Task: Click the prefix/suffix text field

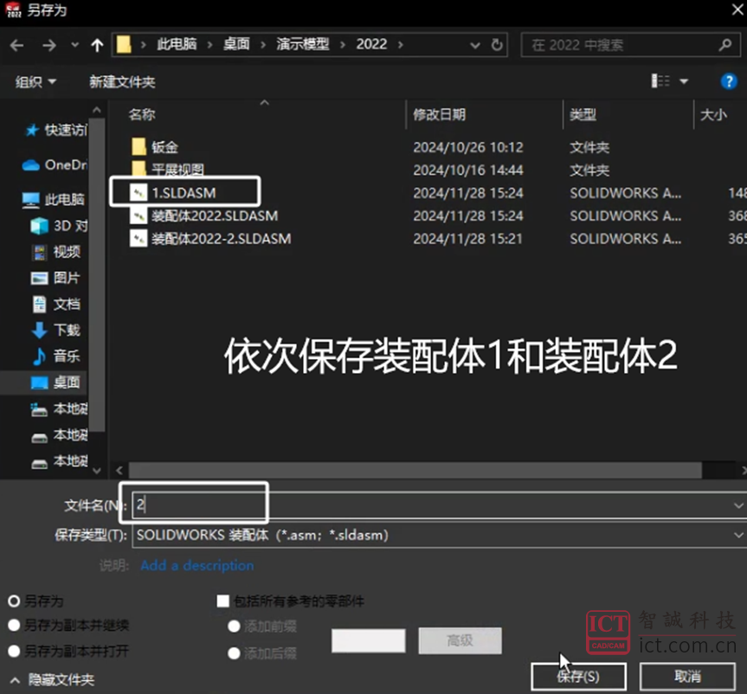Action: point(368,640)
